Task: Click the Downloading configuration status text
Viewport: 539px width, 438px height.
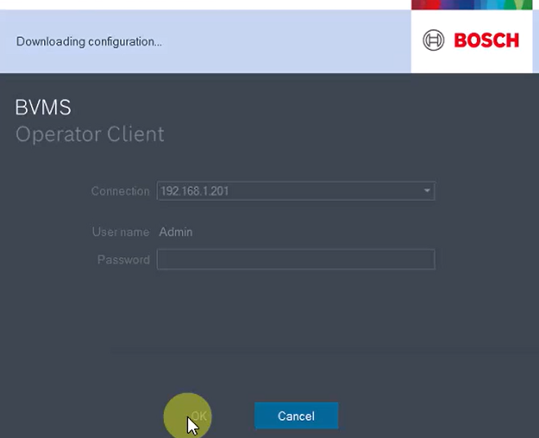Action: (x=89, y=41)
